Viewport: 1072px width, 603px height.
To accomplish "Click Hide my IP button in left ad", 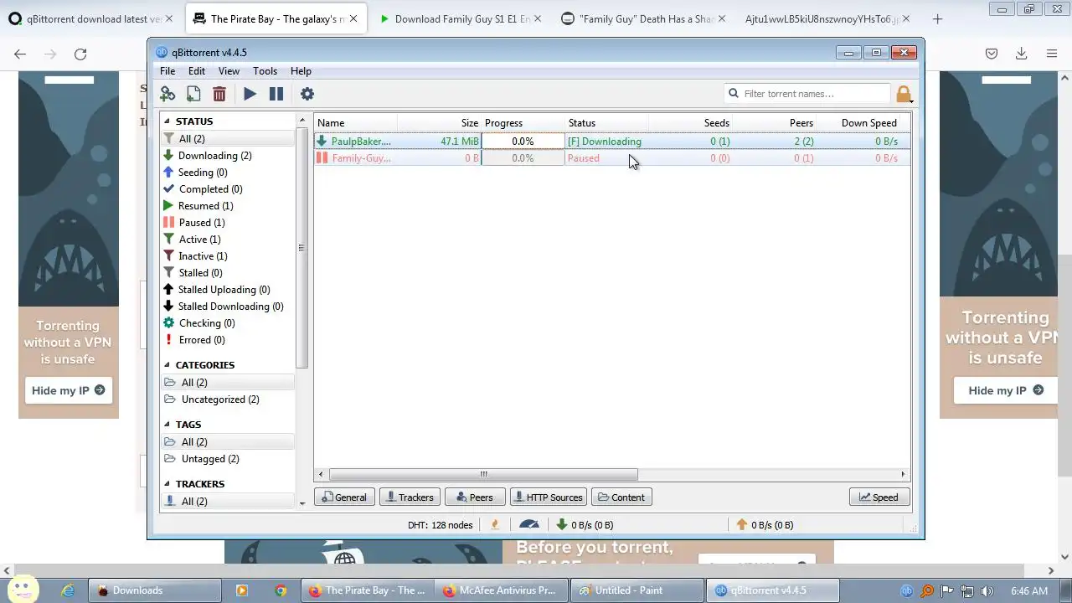I will pyautogui.click(x=68, y=390).
